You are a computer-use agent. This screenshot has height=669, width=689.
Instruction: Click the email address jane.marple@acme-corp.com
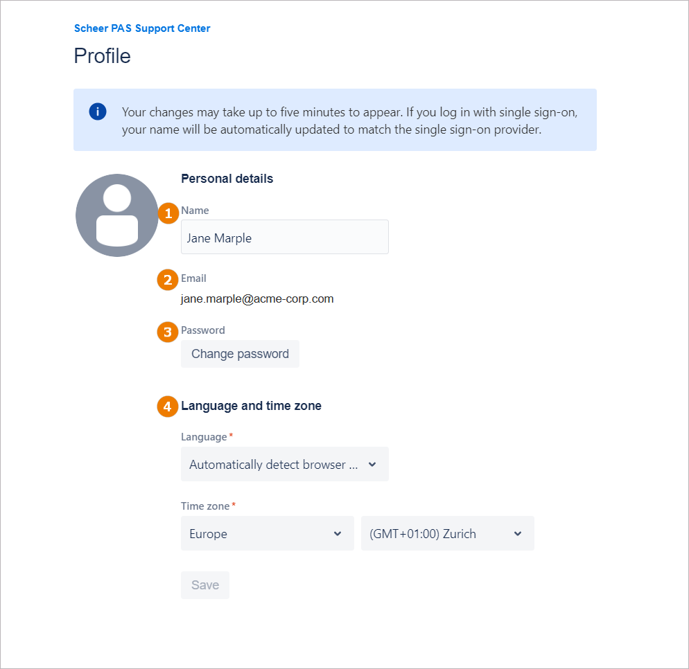257,299
